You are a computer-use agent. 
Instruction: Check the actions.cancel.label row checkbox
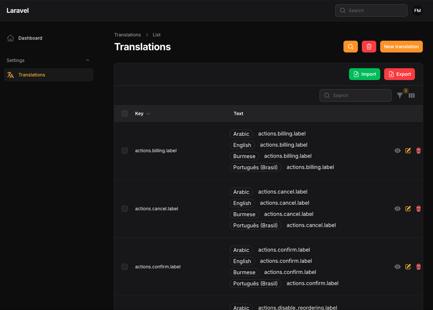(x=125, y=209)
